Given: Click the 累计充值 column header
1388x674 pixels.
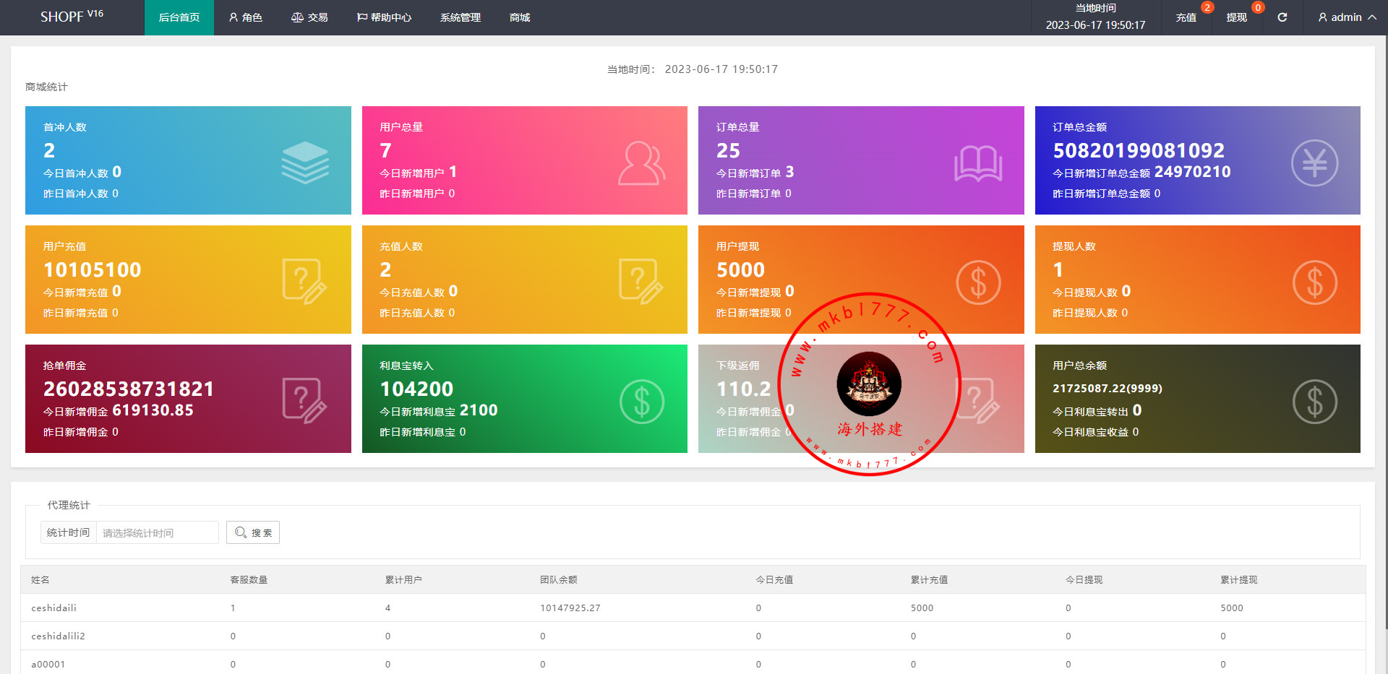Looking at the screenshot, I should [929, 579].
